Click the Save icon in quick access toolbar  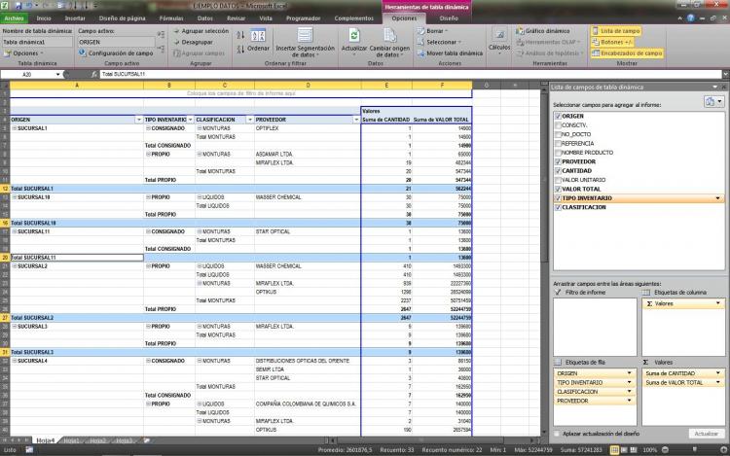point(18,6)
